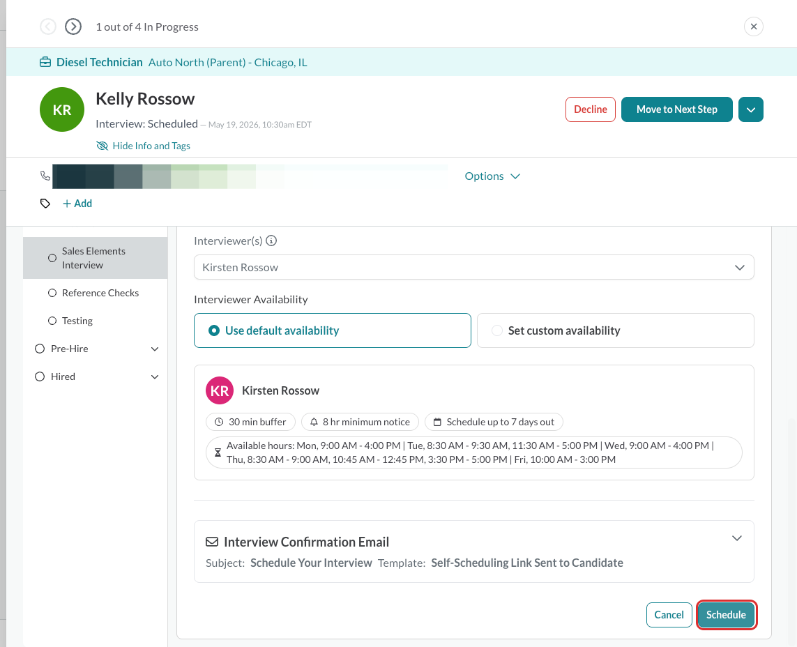Click the Schedule Your Interview subject text
Viewport: 797px width, 647px height.
(311, 563)
